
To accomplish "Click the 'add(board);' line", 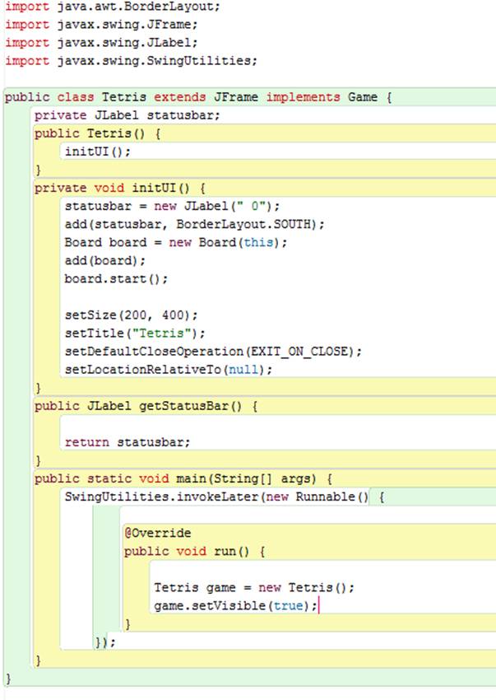I will coord(104,261).
